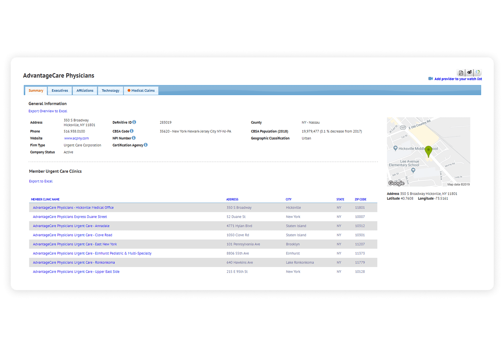Click the Google logo on the map
This screenshot has width=504, height=347.
point(396,183)
